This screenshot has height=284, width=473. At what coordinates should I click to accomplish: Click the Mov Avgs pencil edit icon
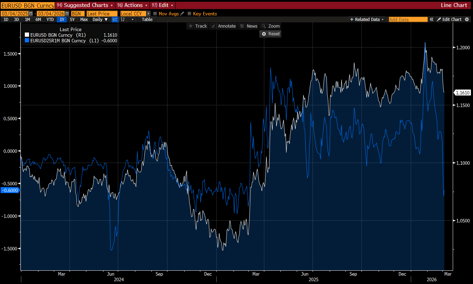pos(182,14)
